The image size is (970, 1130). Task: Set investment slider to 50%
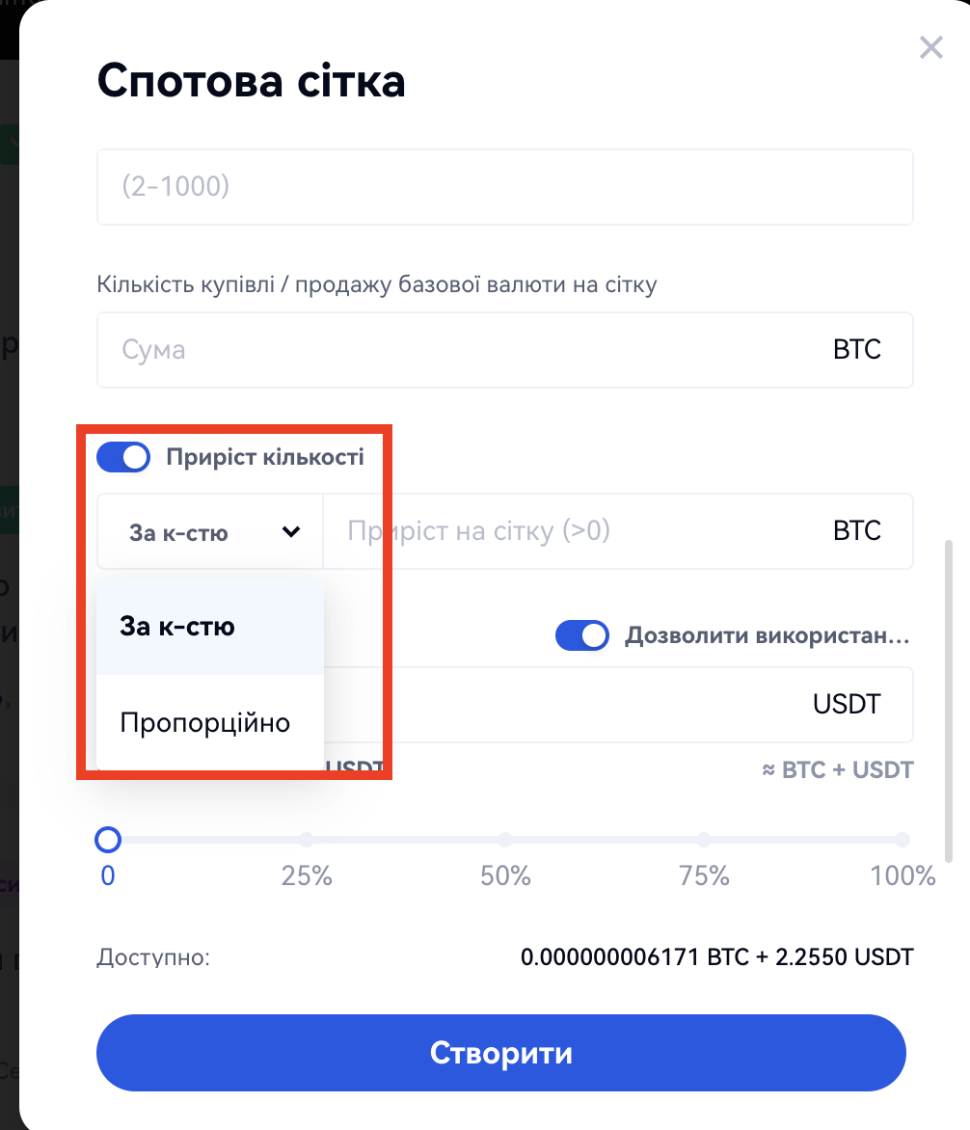[x=505, y=840]
